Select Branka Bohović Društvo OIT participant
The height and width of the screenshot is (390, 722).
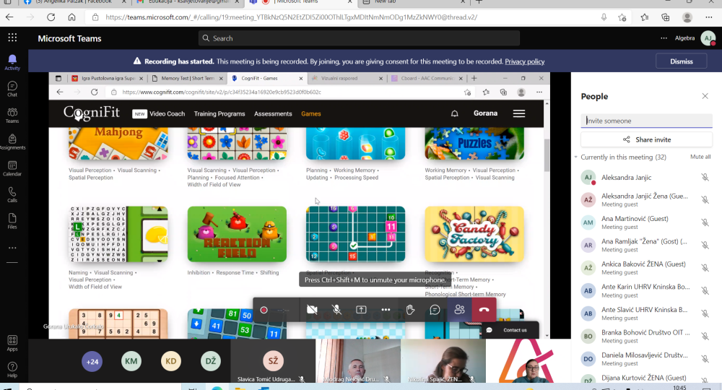pyautogui.click(x=644, y=336)
